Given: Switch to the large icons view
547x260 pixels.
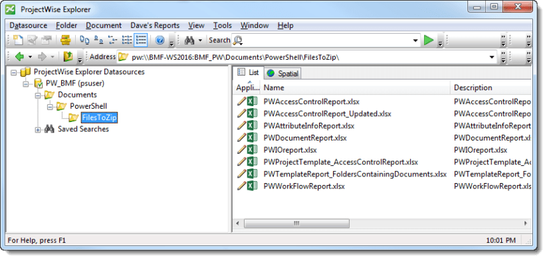Looking at the screenshot, I should coord(84,40).
